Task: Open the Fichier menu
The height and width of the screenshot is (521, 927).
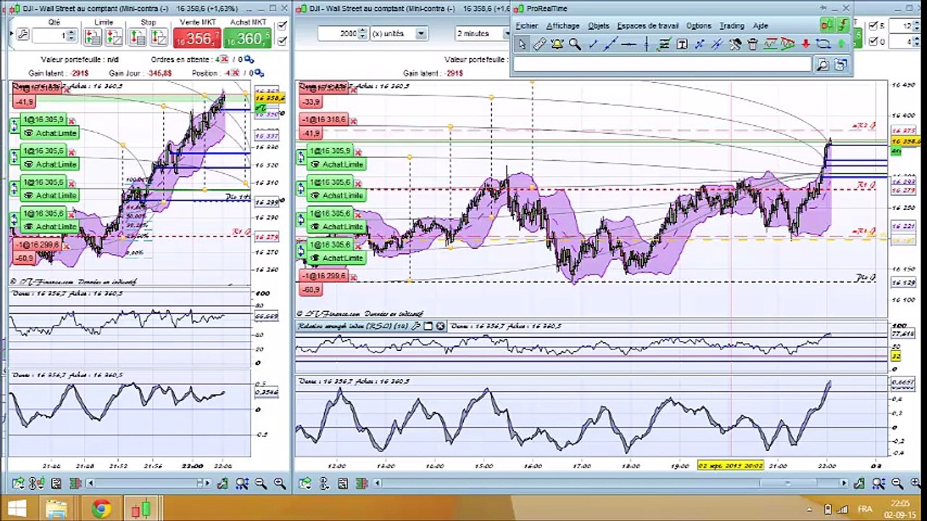Action: tap(527, 25)
